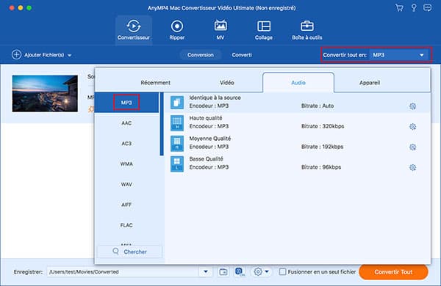Switch to the Récemment tab

[x=155, y=83]
